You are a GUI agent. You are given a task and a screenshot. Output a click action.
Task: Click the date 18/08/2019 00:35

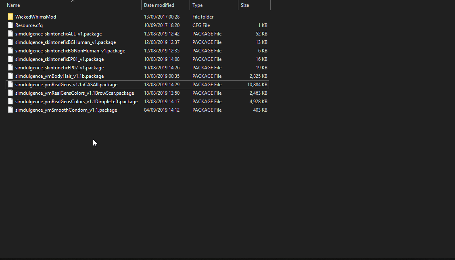click(162, 76)
